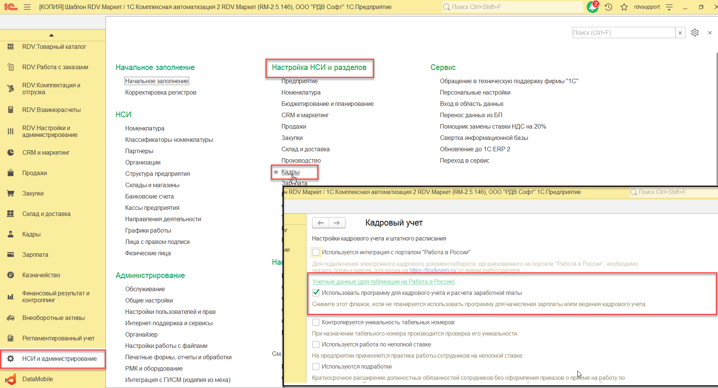Click the section search field Ctrl+F
718x388 pixels.
(x=624, y=33)
